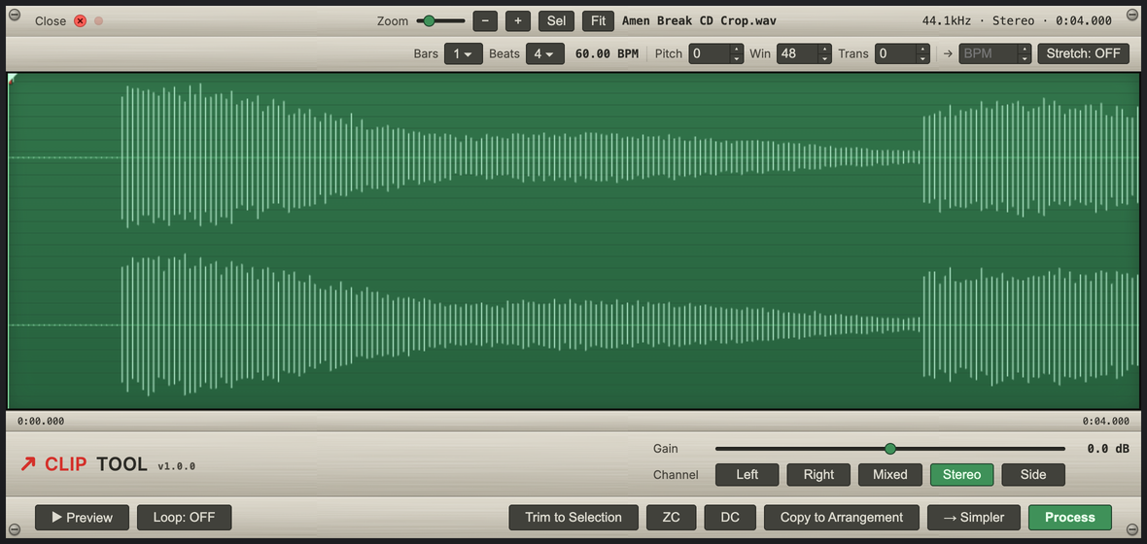Click the Trans value field
The image size is (1147, 544).
(894, 53)
